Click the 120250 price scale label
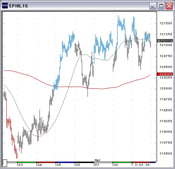Image resolution: width=175 pixels, height=169 pixels. [x=166, y=77]
